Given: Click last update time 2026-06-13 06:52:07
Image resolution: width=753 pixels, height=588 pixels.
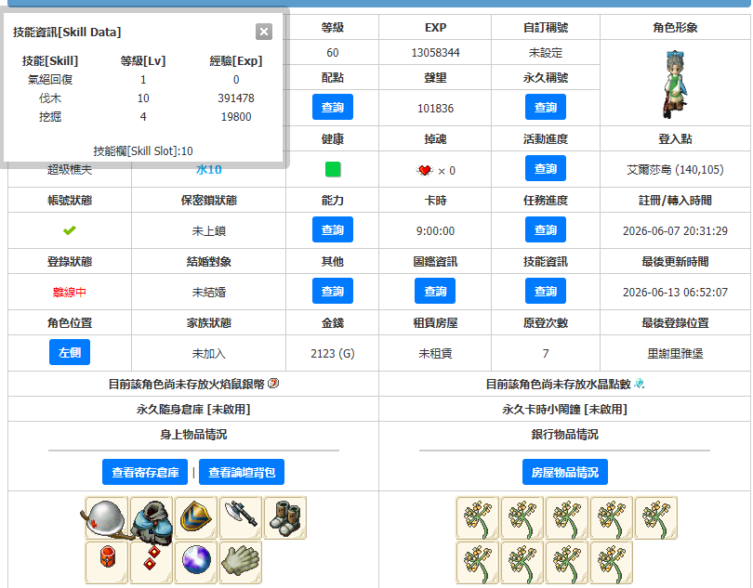Looking at the screenshot, I should pyautogui.click(x=675, y=293).
